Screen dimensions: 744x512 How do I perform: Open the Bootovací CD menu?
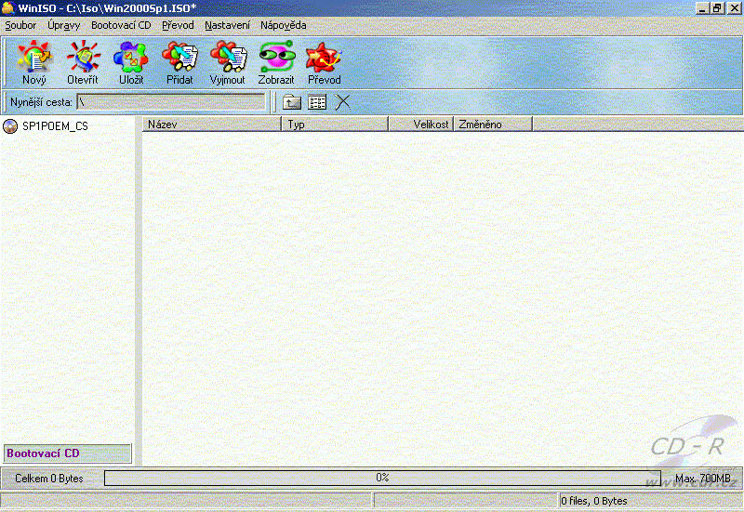(121, 25)
